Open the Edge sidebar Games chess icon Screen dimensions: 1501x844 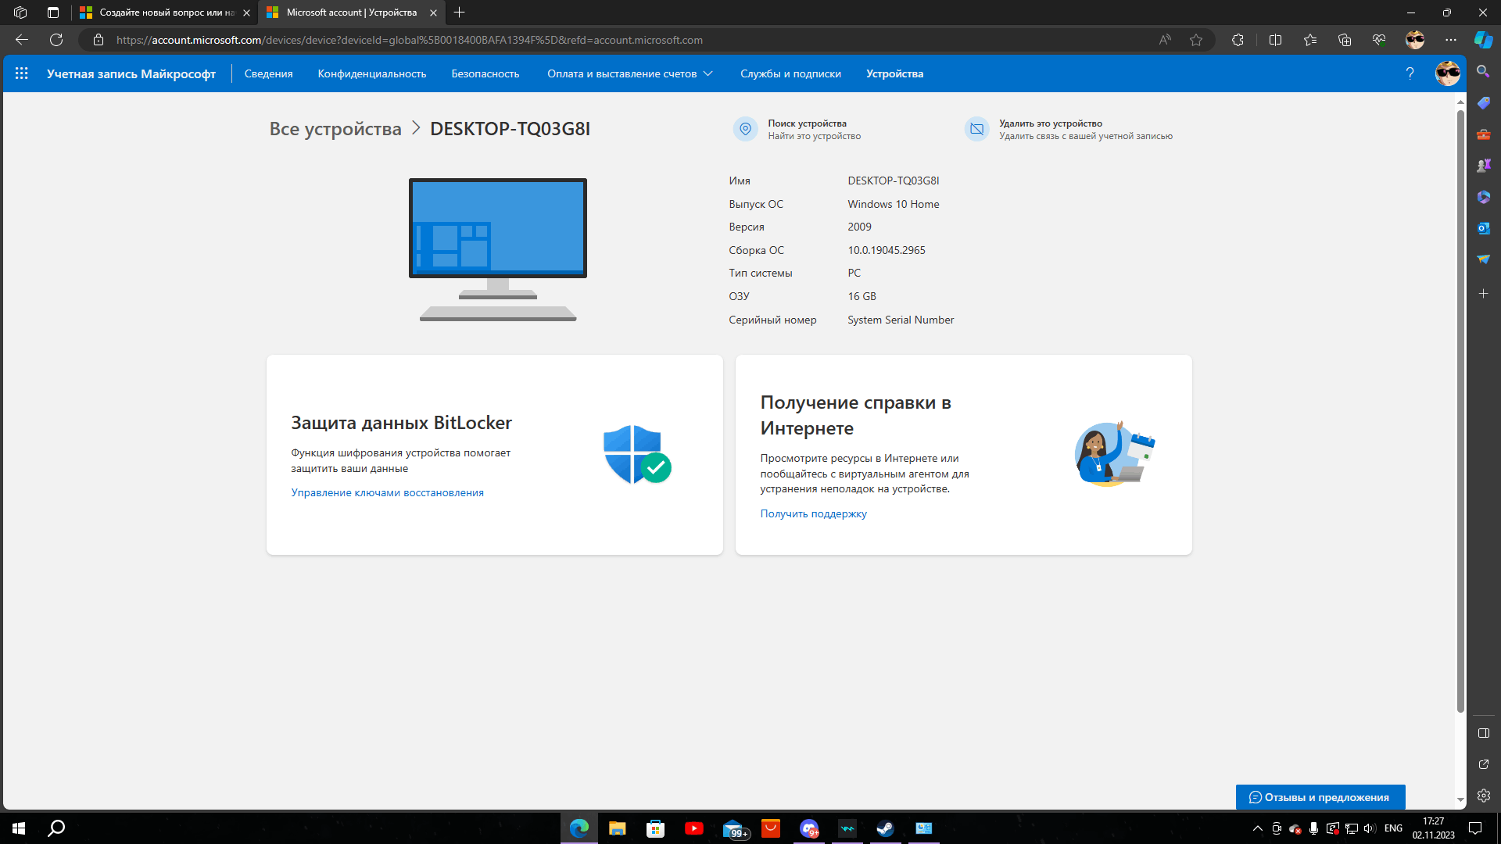(1483, 165)
